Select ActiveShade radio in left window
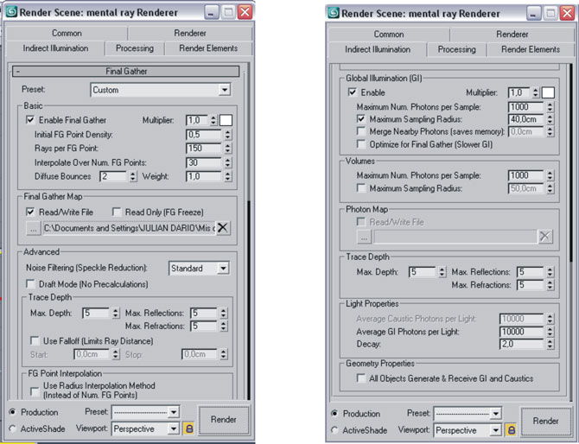This screenshot has height=444, width=579. point(13,428)
